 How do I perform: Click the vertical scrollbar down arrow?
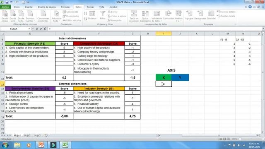[263, 132]
